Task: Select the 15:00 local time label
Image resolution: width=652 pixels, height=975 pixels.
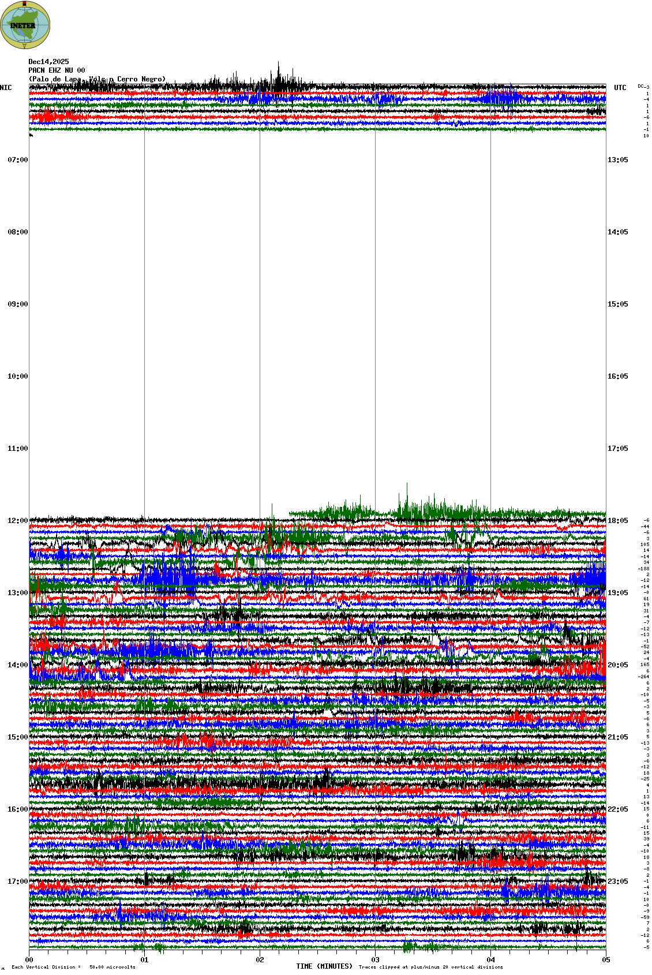Action: click(x=17, y=737)
